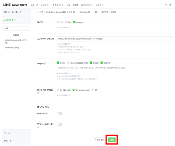Toggle the Scan QR switch
The height and width of the screenshot is (146, 175).
pos(59,114)
